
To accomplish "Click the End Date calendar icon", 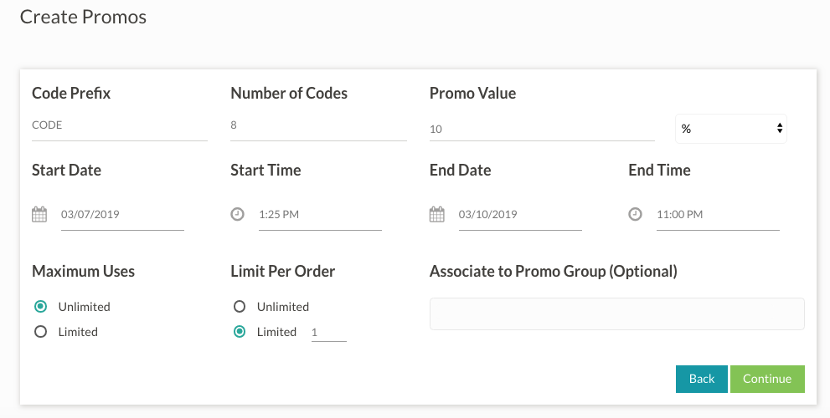I will pos(436,215).
